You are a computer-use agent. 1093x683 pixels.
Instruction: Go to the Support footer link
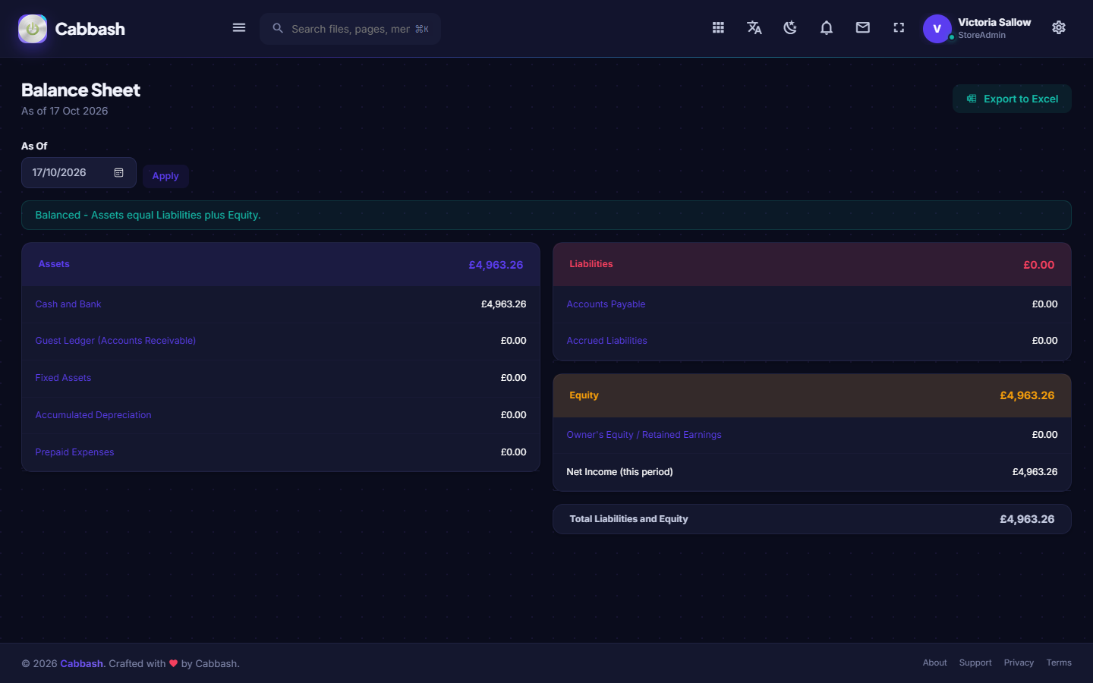pos(975,663)
